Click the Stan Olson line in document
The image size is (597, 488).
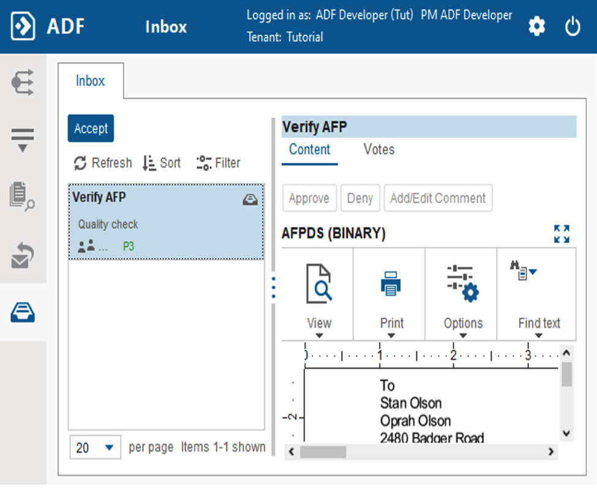pos(411,403)
